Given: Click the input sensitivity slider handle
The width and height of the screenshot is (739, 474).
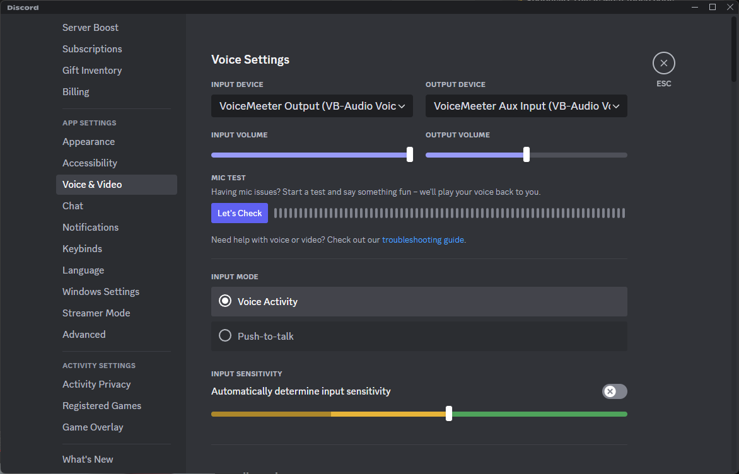Looking at the screenshot, I should 449,413.
